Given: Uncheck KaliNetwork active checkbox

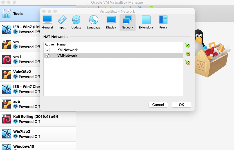Looking at the screenshot, I should click(x=48, y=50).
